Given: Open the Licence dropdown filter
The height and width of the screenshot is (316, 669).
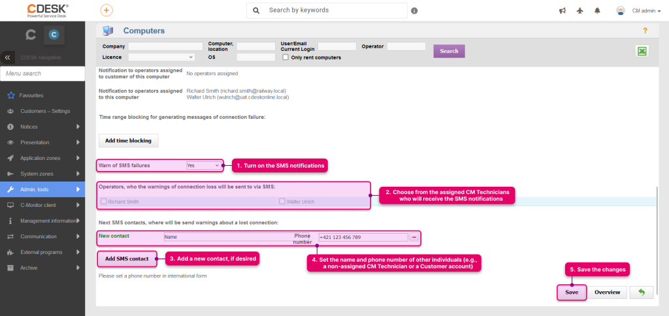Looking at the screenshot, I should point(161,57).
